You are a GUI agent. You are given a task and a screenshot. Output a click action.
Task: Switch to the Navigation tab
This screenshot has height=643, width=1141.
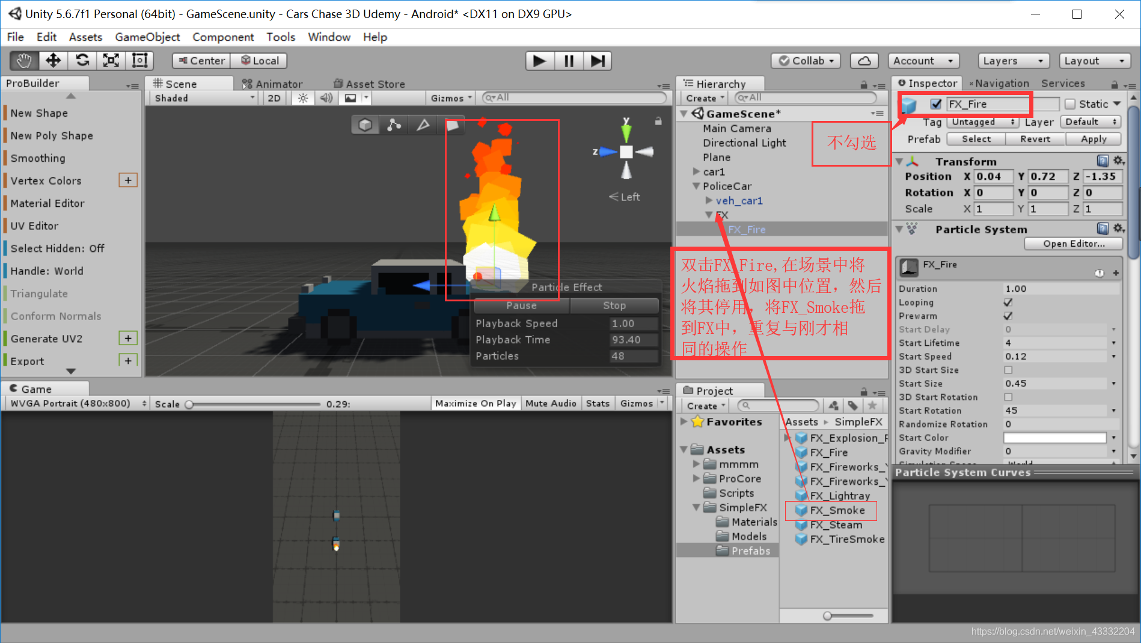(999, 84)
